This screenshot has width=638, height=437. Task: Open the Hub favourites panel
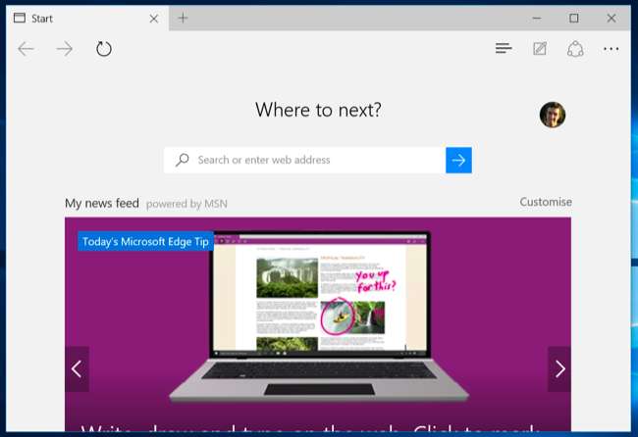[504, 49]
